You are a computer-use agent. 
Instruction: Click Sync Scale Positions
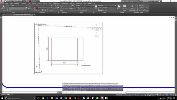[x=143, y=10]
